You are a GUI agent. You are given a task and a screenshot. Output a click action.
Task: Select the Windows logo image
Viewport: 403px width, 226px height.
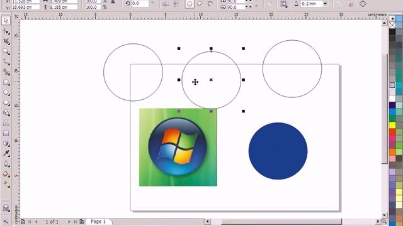click(x=178, y=147)
